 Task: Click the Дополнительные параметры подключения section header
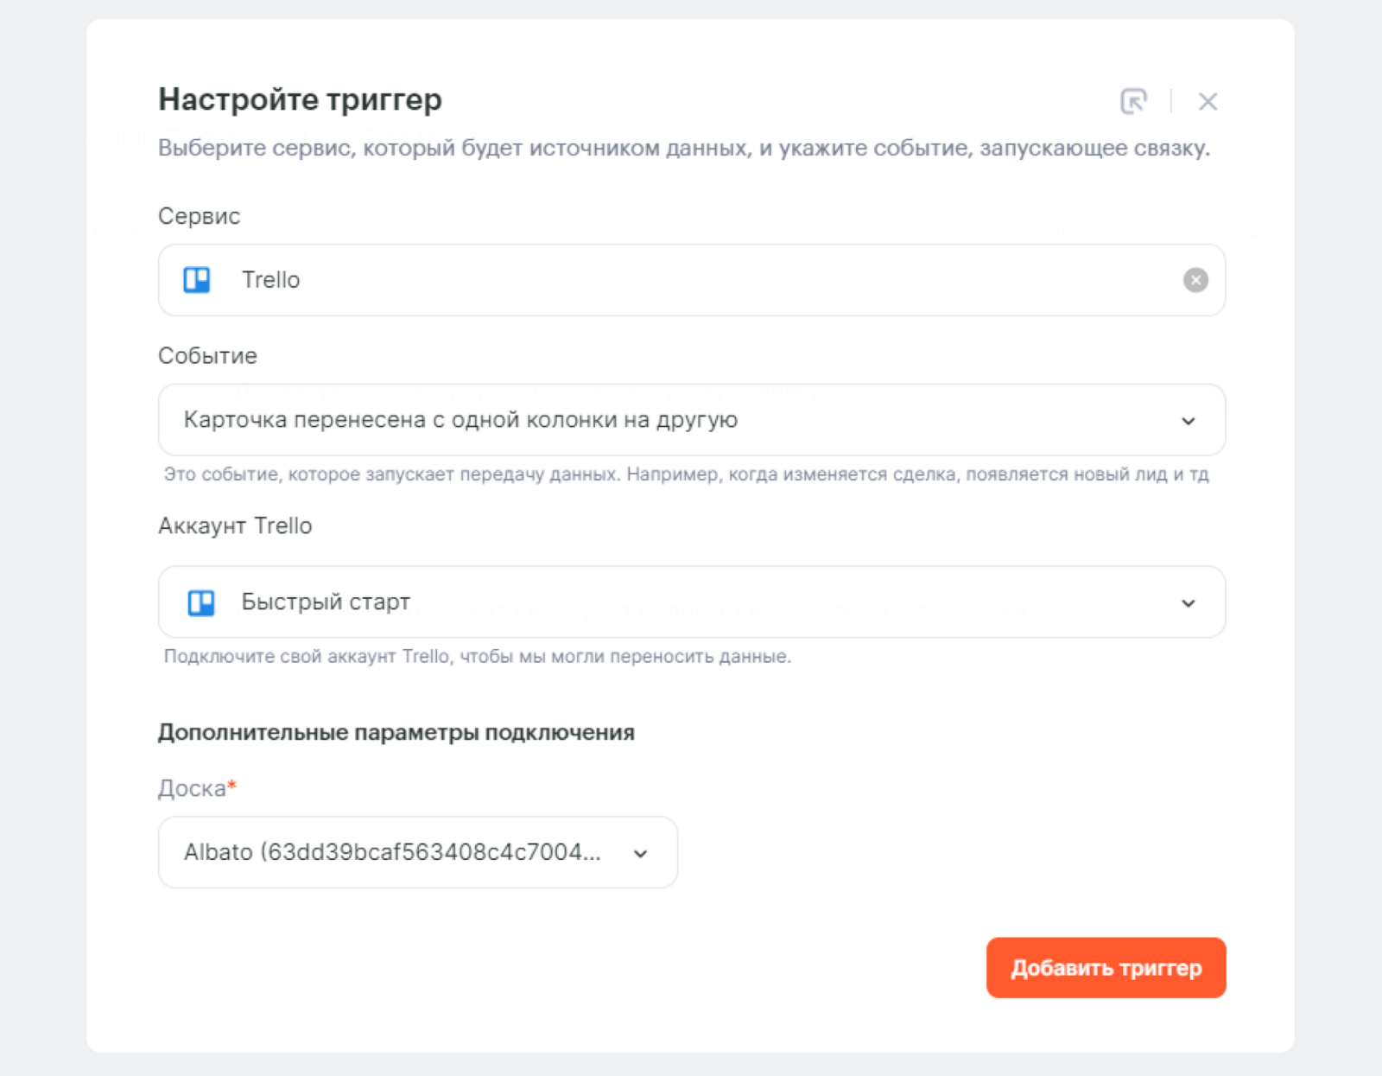click(x=396, y=732)
